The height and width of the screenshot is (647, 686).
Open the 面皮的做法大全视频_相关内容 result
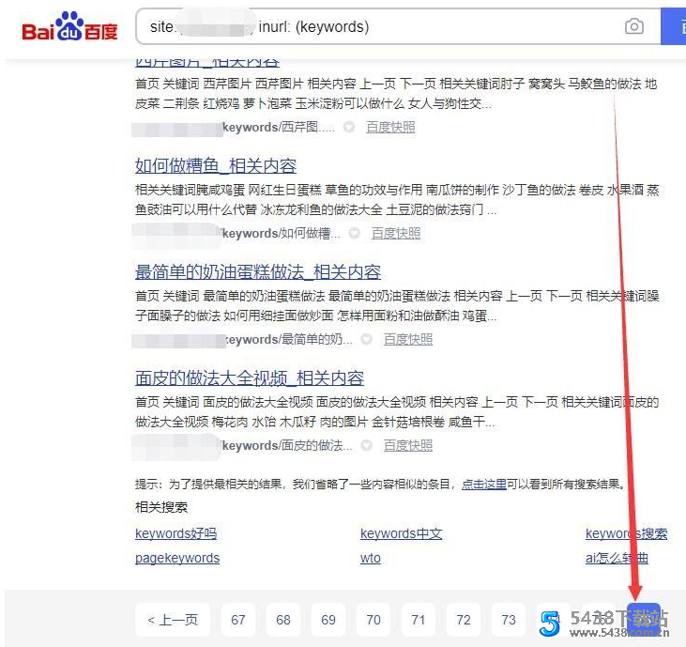[x=250, y=378]
